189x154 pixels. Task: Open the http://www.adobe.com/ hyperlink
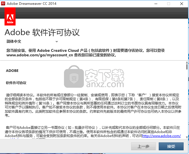(162, 136)
